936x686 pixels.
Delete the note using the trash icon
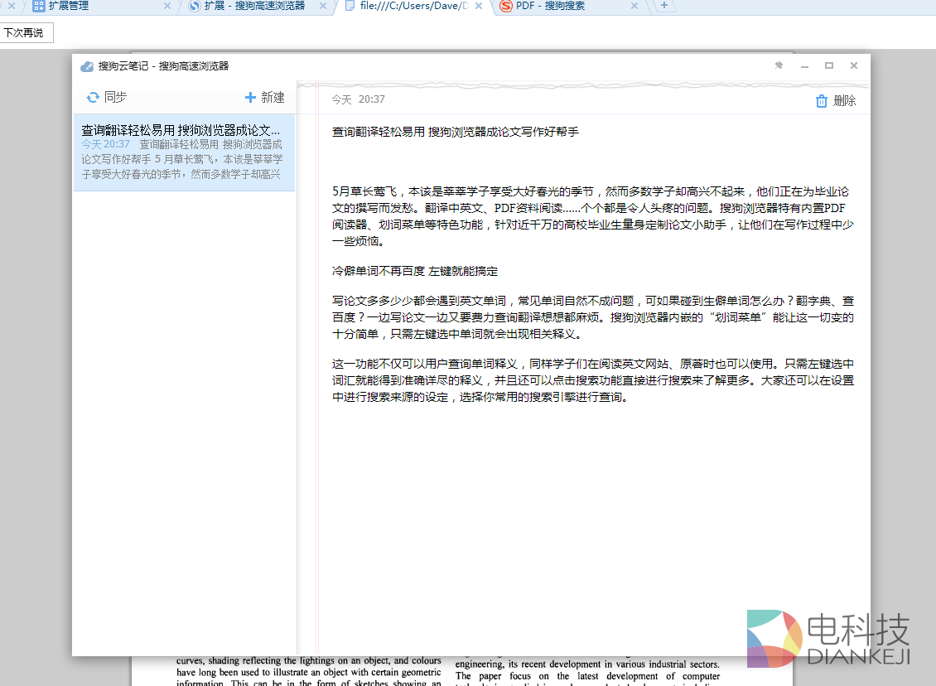tap(821, 101)
